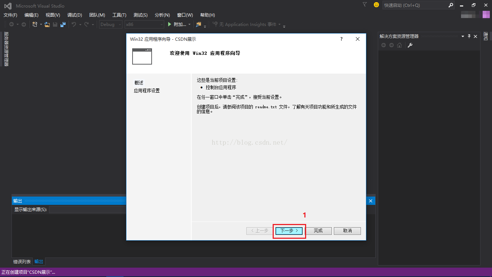This screenshot has height=277, width=492.
Task: Pin the Solution Explorer panel
Action: pyautogui.click(x=469, y=36)
